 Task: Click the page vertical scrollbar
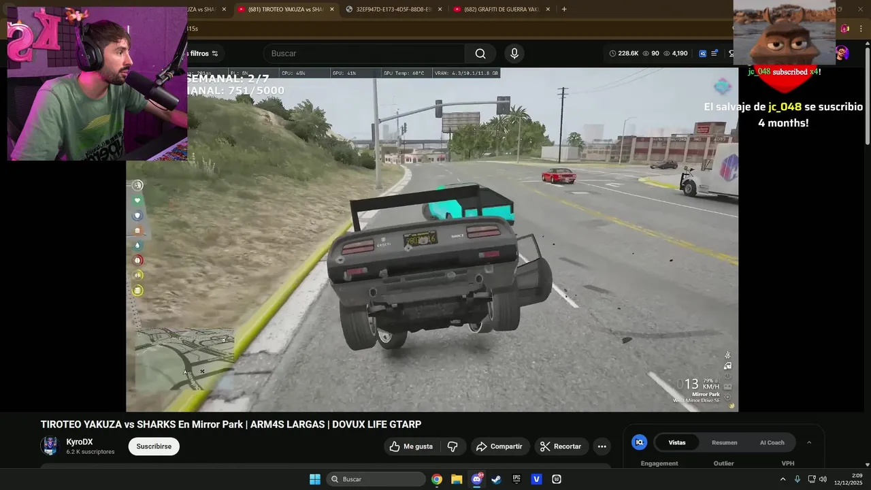click(x=867, y=95)
